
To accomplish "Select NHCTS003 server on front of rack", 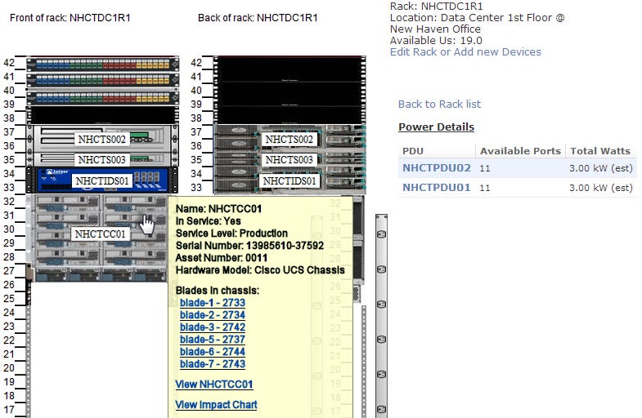I will tap(102, 159).
